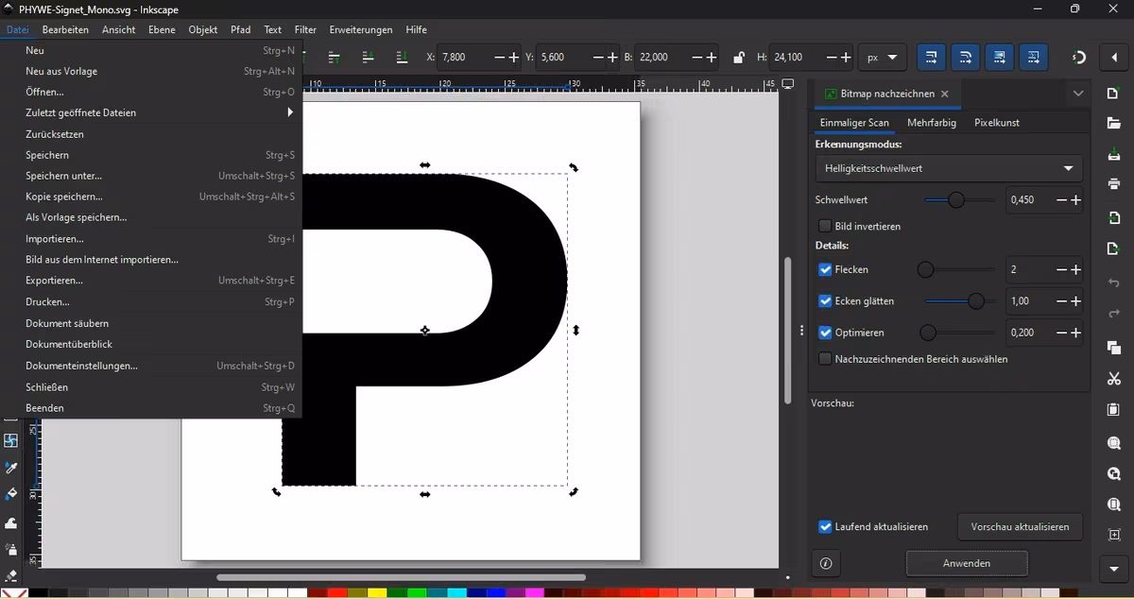Choose Dokumenteinstellungen... menu entry
Screen dimensions: 1134x599
pyautogui.click(x=151, y=366)
